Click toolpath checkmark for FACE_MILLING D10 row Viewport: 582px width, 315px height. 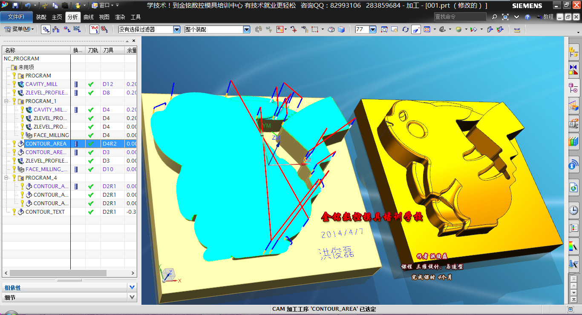(x=91, y=169)
